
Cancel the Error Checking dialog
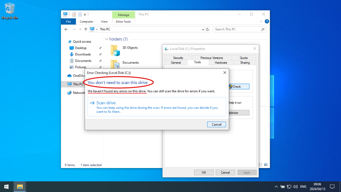(216, 124)
